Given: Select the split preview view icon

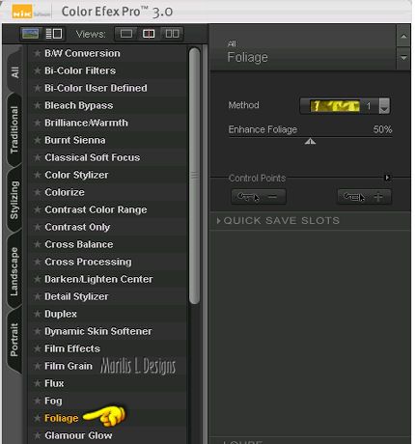Looking at the screenshot, I should [149, 34].
